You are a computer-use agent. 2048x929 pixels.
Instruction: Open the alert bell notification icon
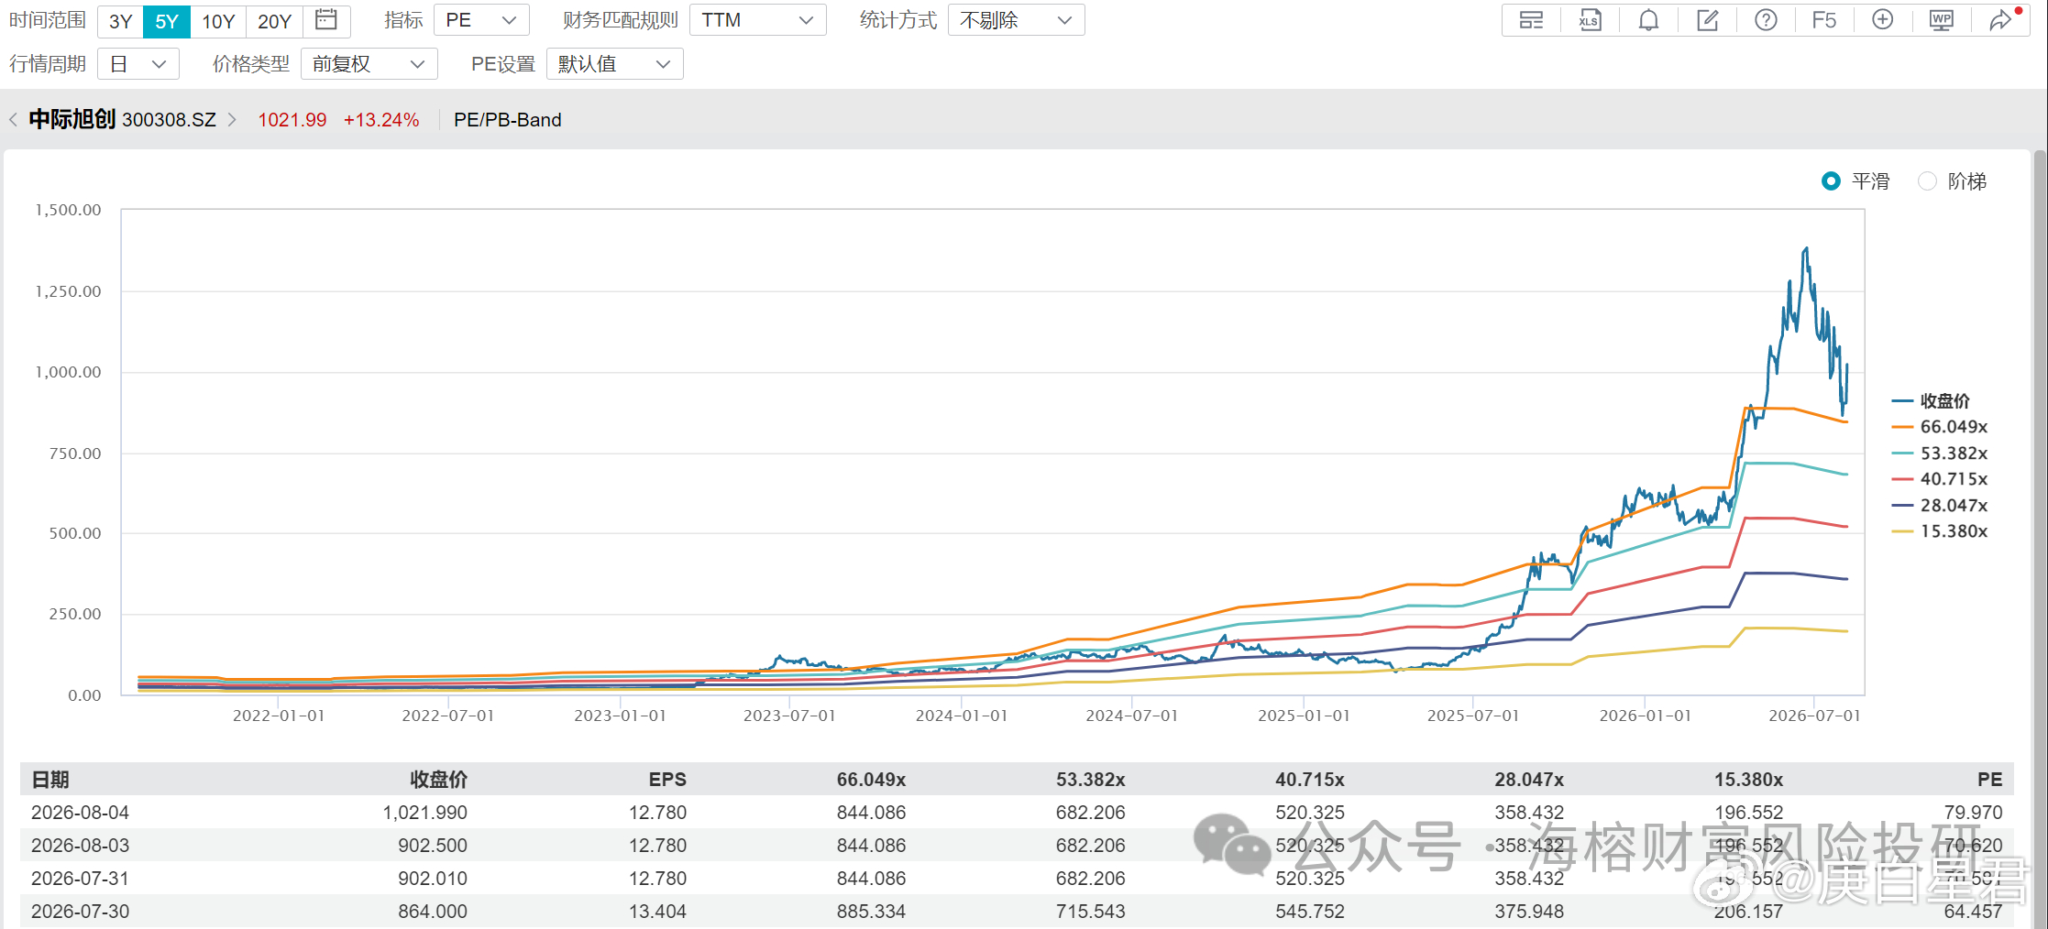(1648, 20)
